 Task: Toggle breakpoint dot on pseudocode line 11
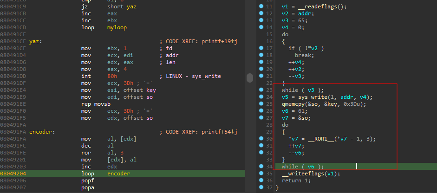[x=261, y=6]
